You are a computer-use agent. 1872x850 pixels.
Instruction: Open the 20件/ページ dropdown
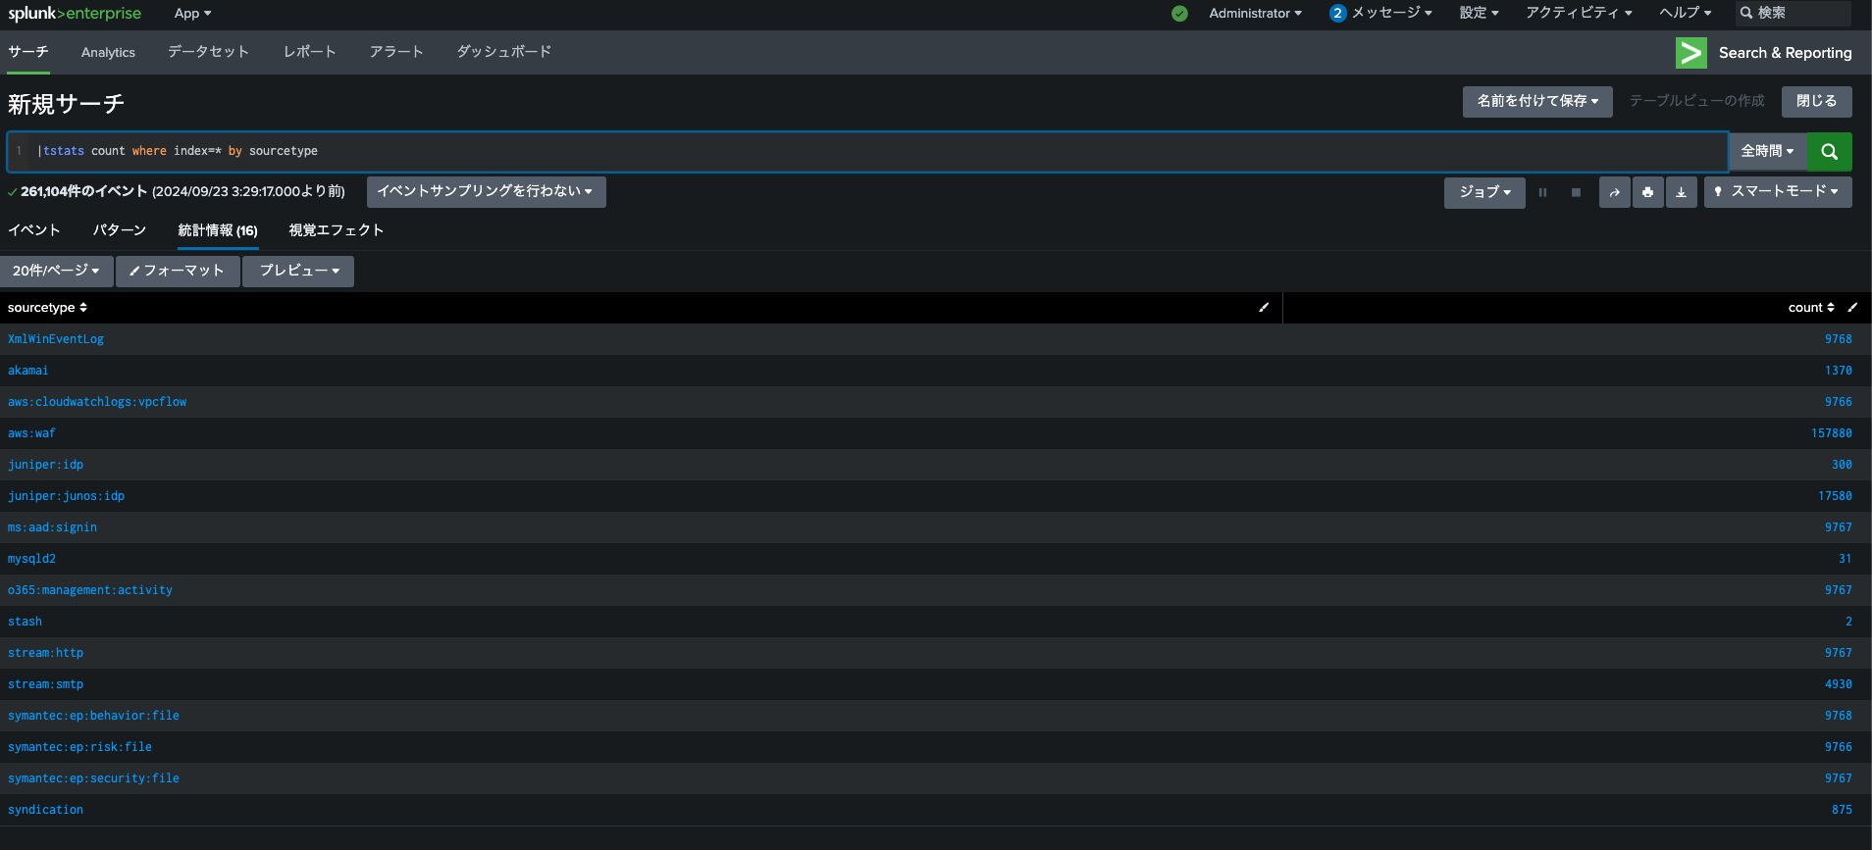click(x=56, y=272)
